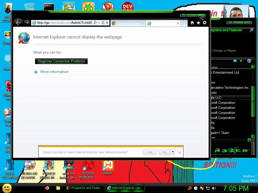Open the Favorites star in IE
Image resolution: width=258 pixels, height=193 pixels.
tap(199, 23)
